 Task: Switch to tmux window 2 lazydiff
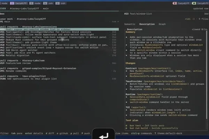point(19,3)
